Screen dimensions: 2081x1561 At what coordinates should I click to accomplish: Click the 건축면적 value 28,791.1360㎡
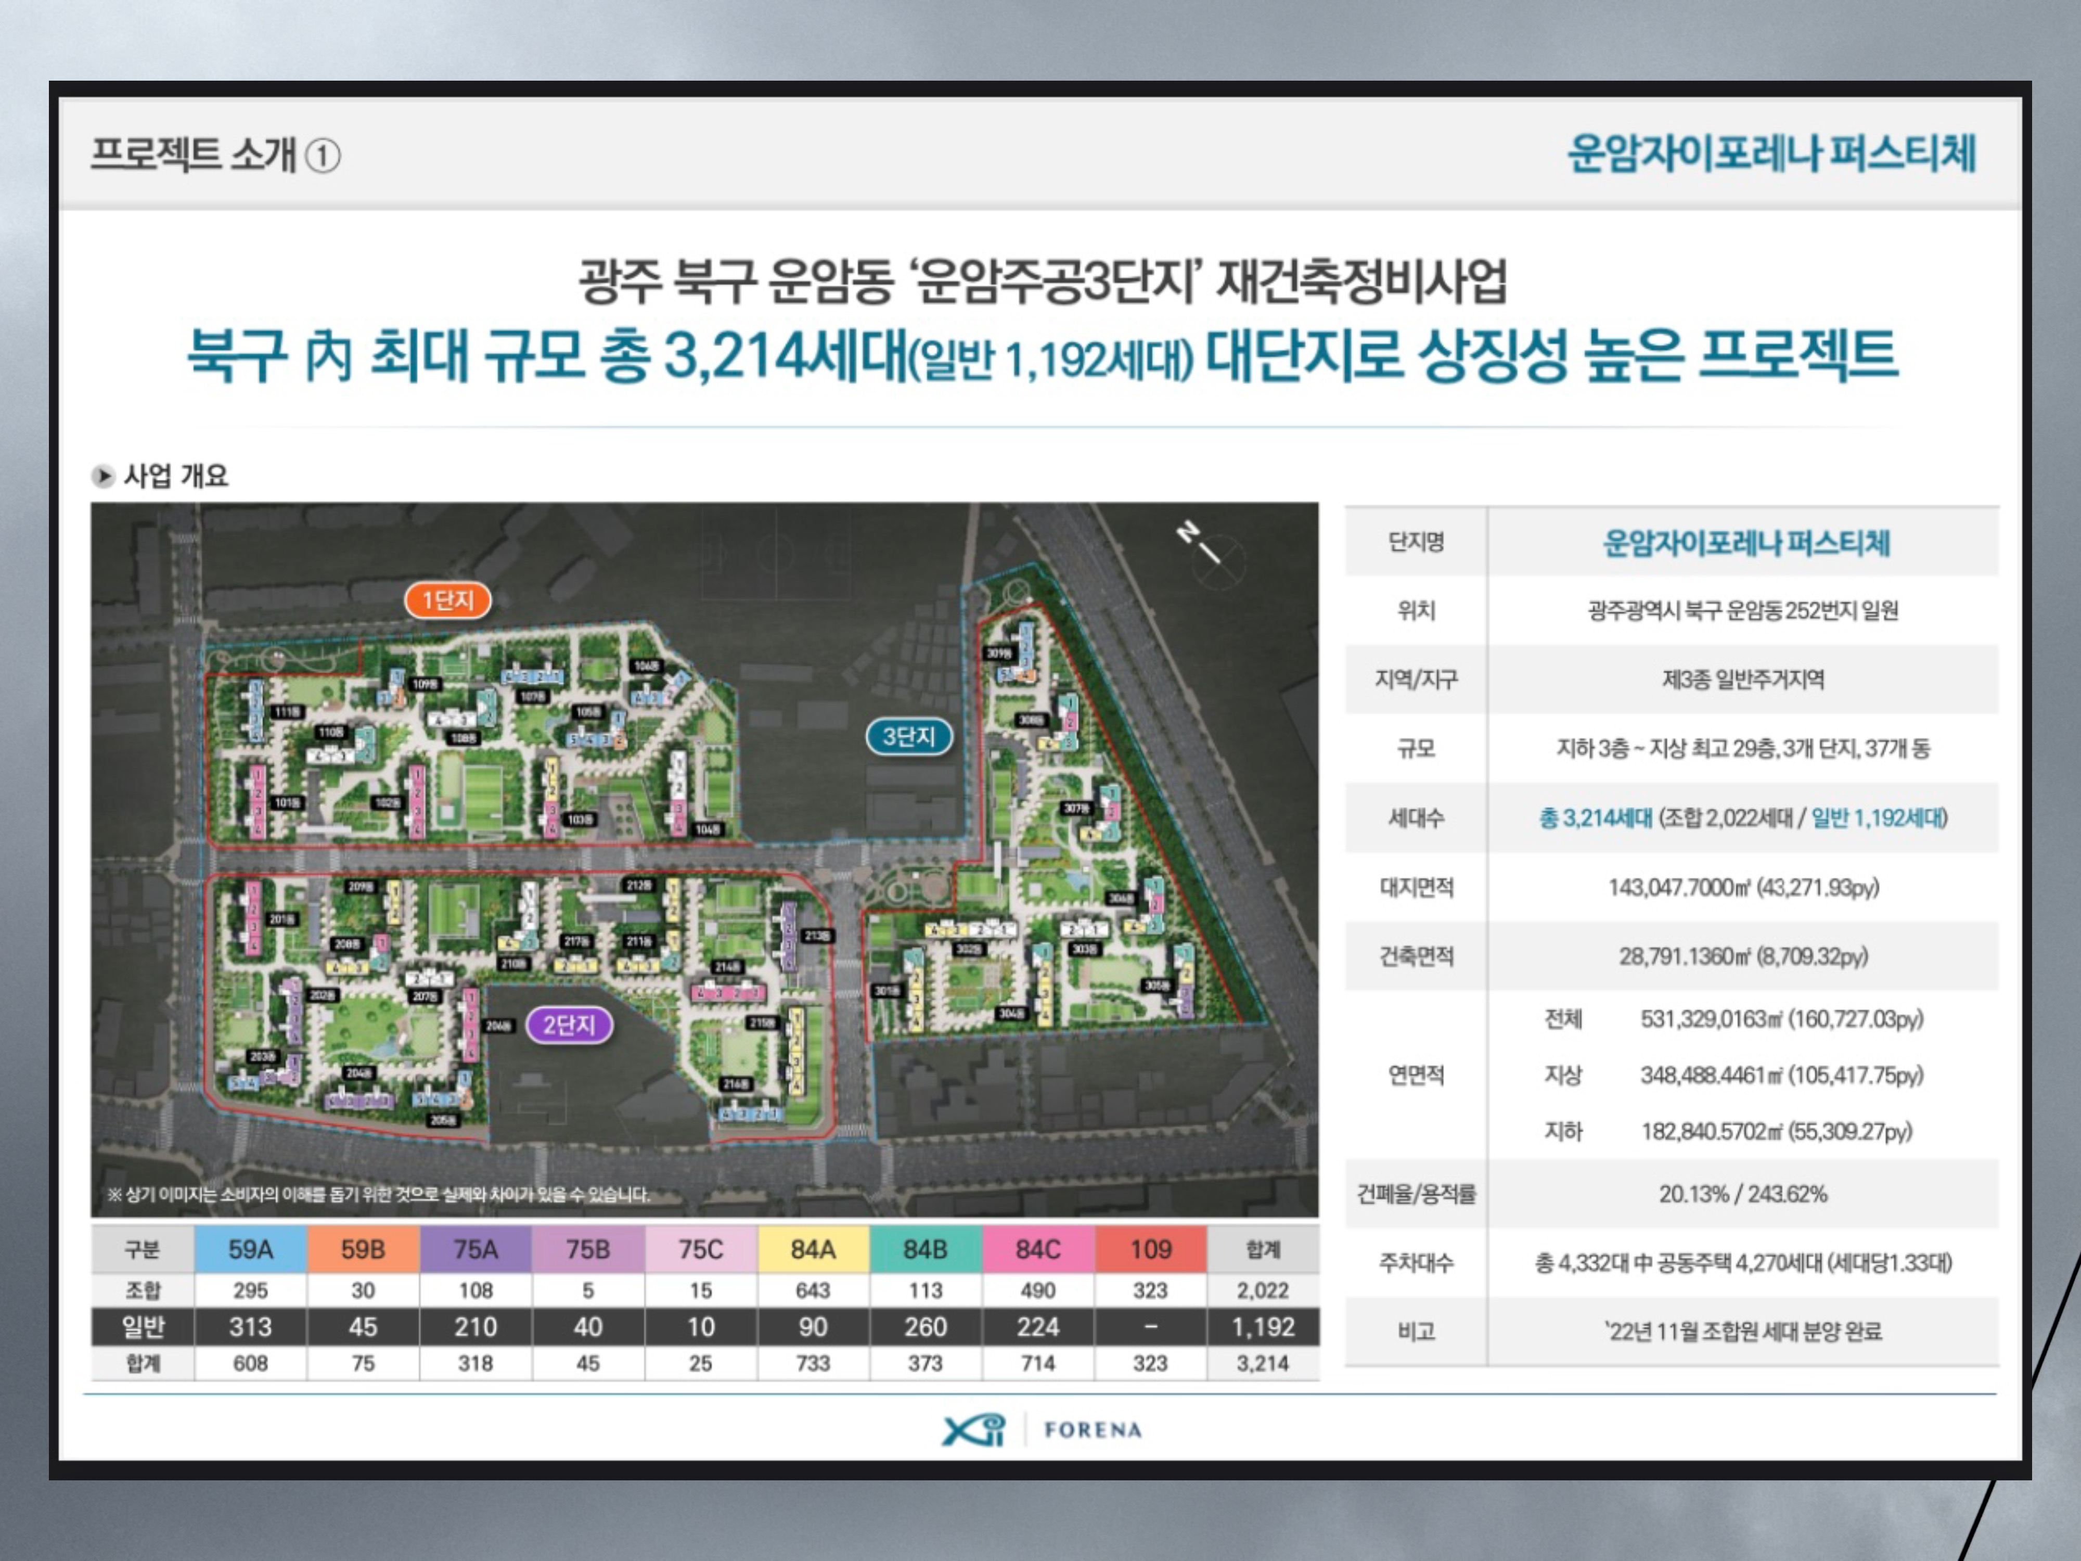[x=1743, y=956]
